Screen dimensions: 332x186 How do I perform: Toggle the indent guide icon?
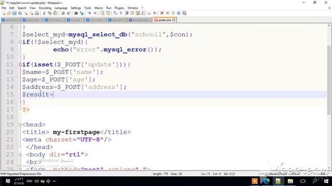point(127,13)
